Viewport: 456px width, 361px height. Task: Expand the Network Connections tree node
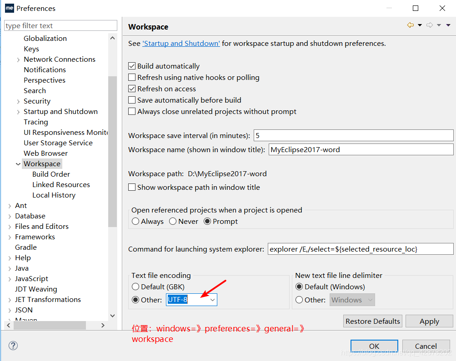click(18, 59)
